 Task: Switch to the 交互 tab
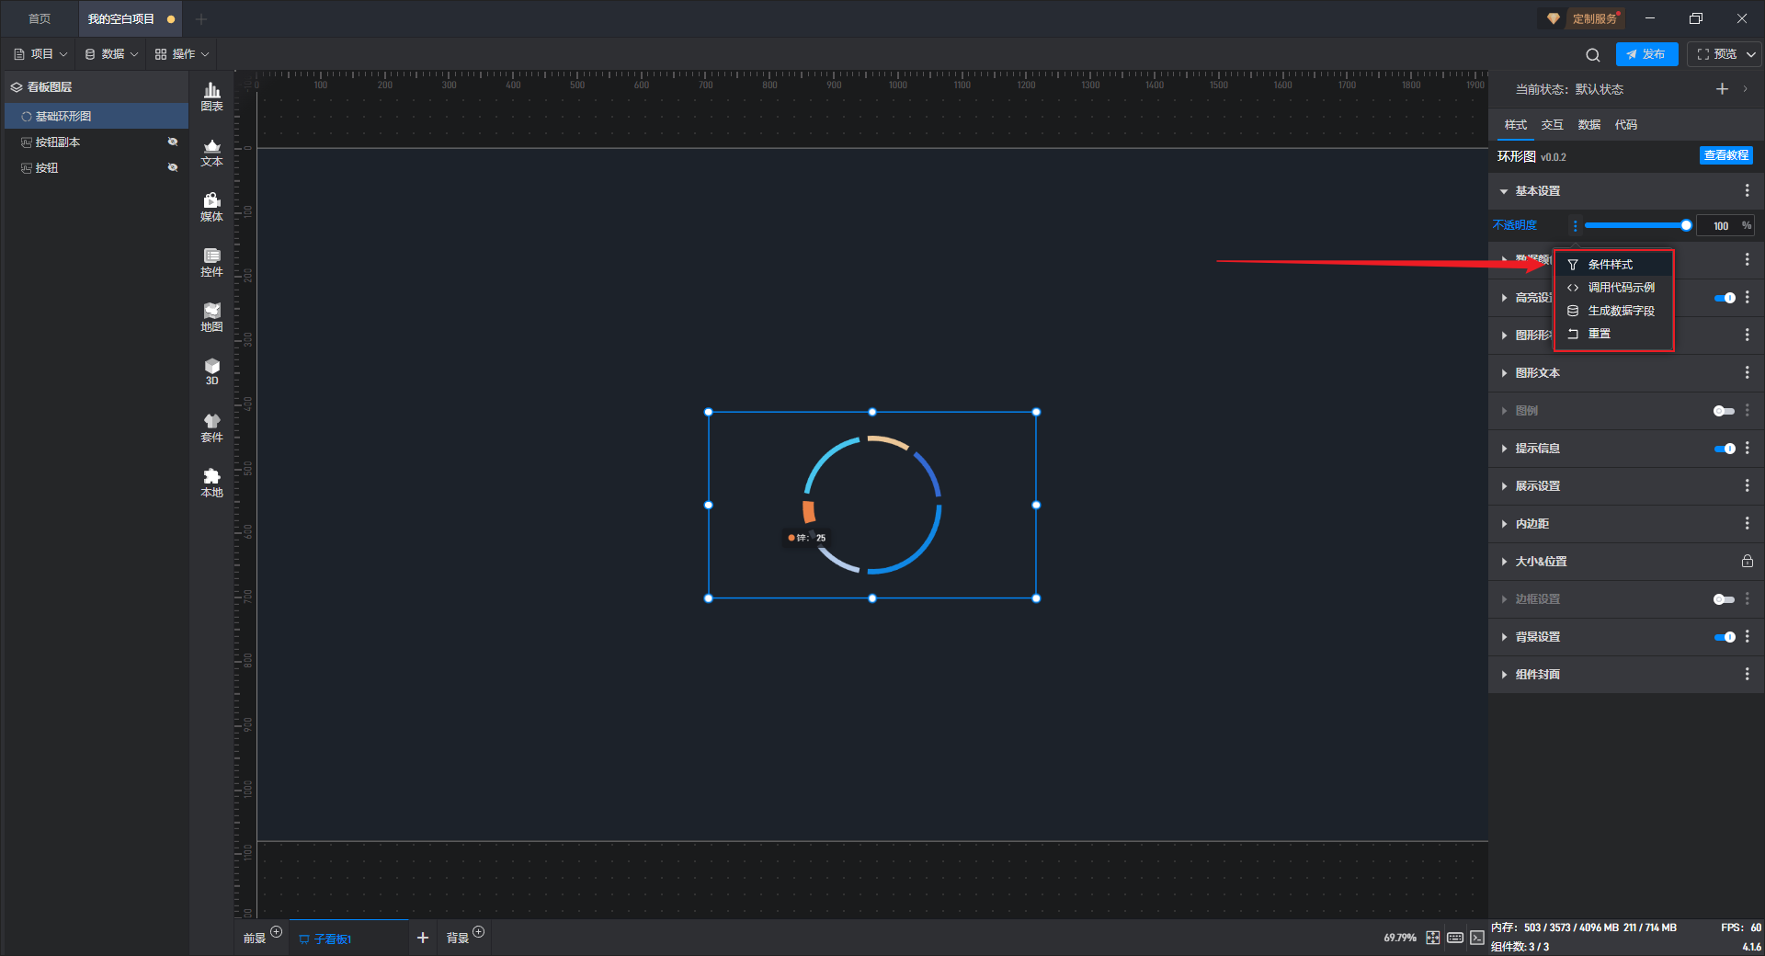[1552, 125]
